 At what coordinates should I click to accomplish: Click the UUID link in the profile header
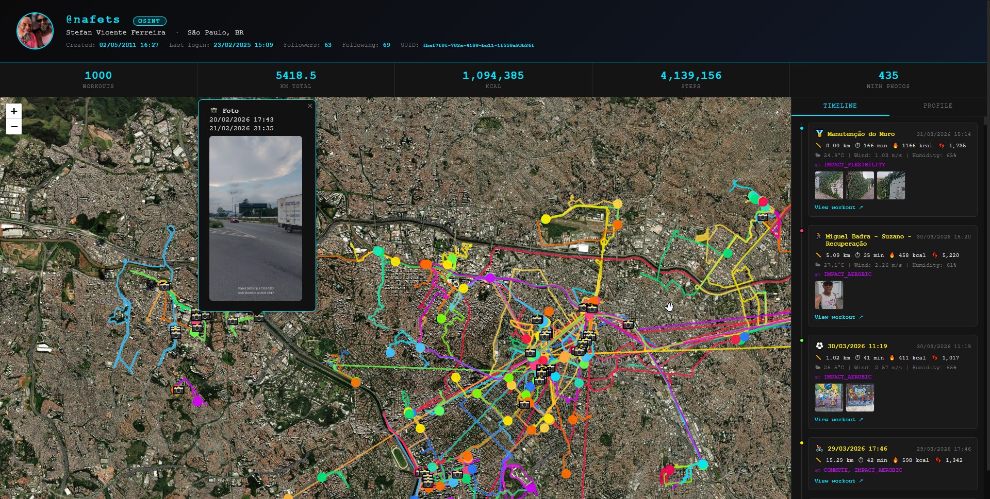click(478, 45)
